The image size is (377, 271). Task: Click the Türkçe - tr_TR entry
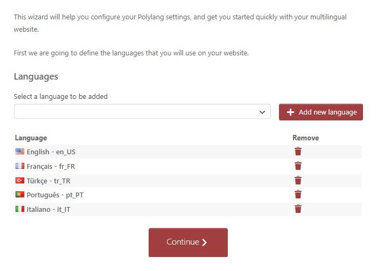tap(48, 181)
